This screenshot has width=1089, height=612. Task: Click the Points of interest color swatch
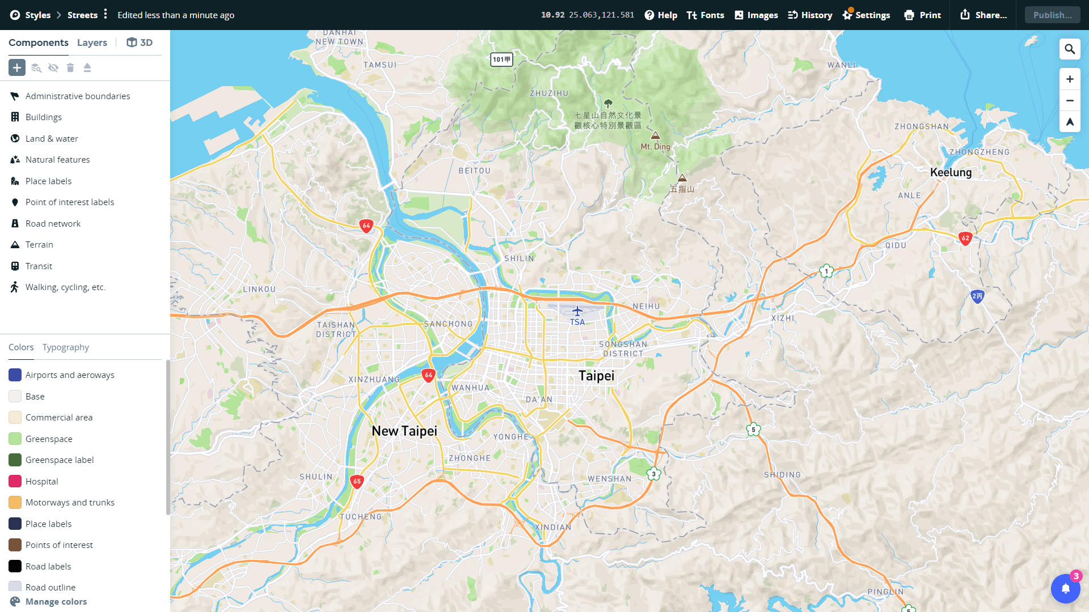[15, 545]
